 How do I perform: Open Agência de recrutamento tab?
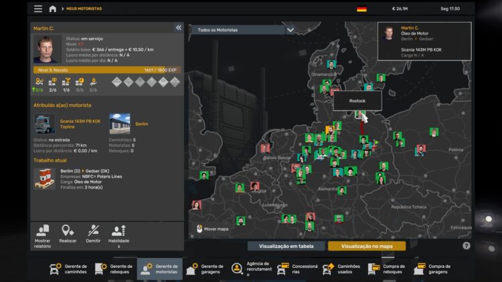click(252, 269)
